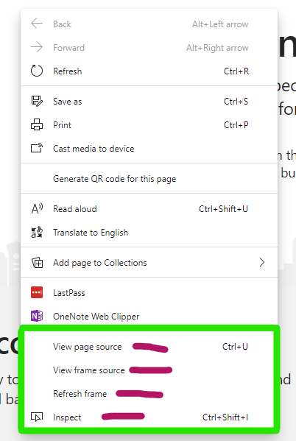Click the purple OneNote Web Clipper icon
The width and height of the screenshot is (296, 441).
[37, 316]
